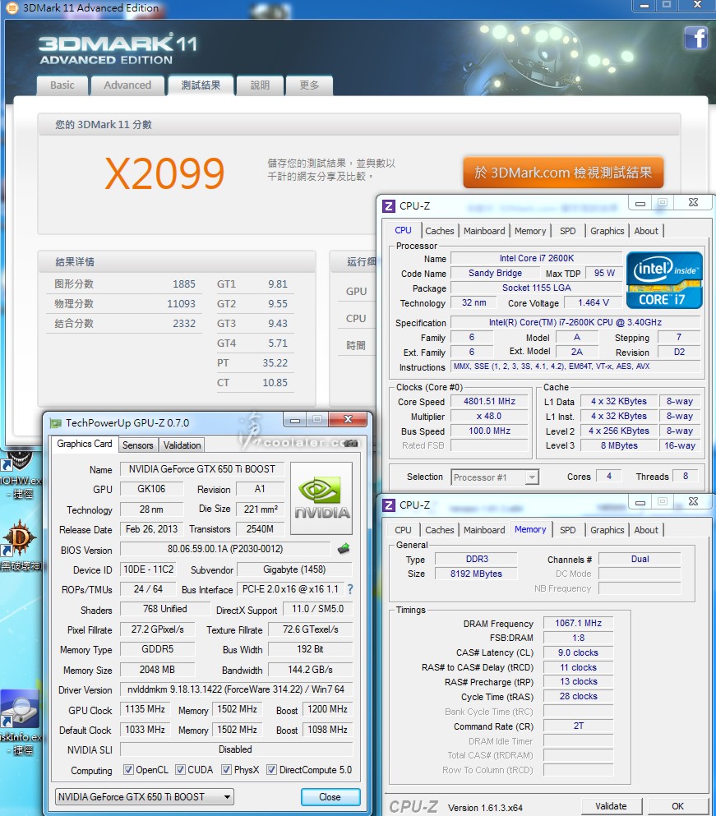
Task: Click the graphics score value 1885
Action: (184, 284)
